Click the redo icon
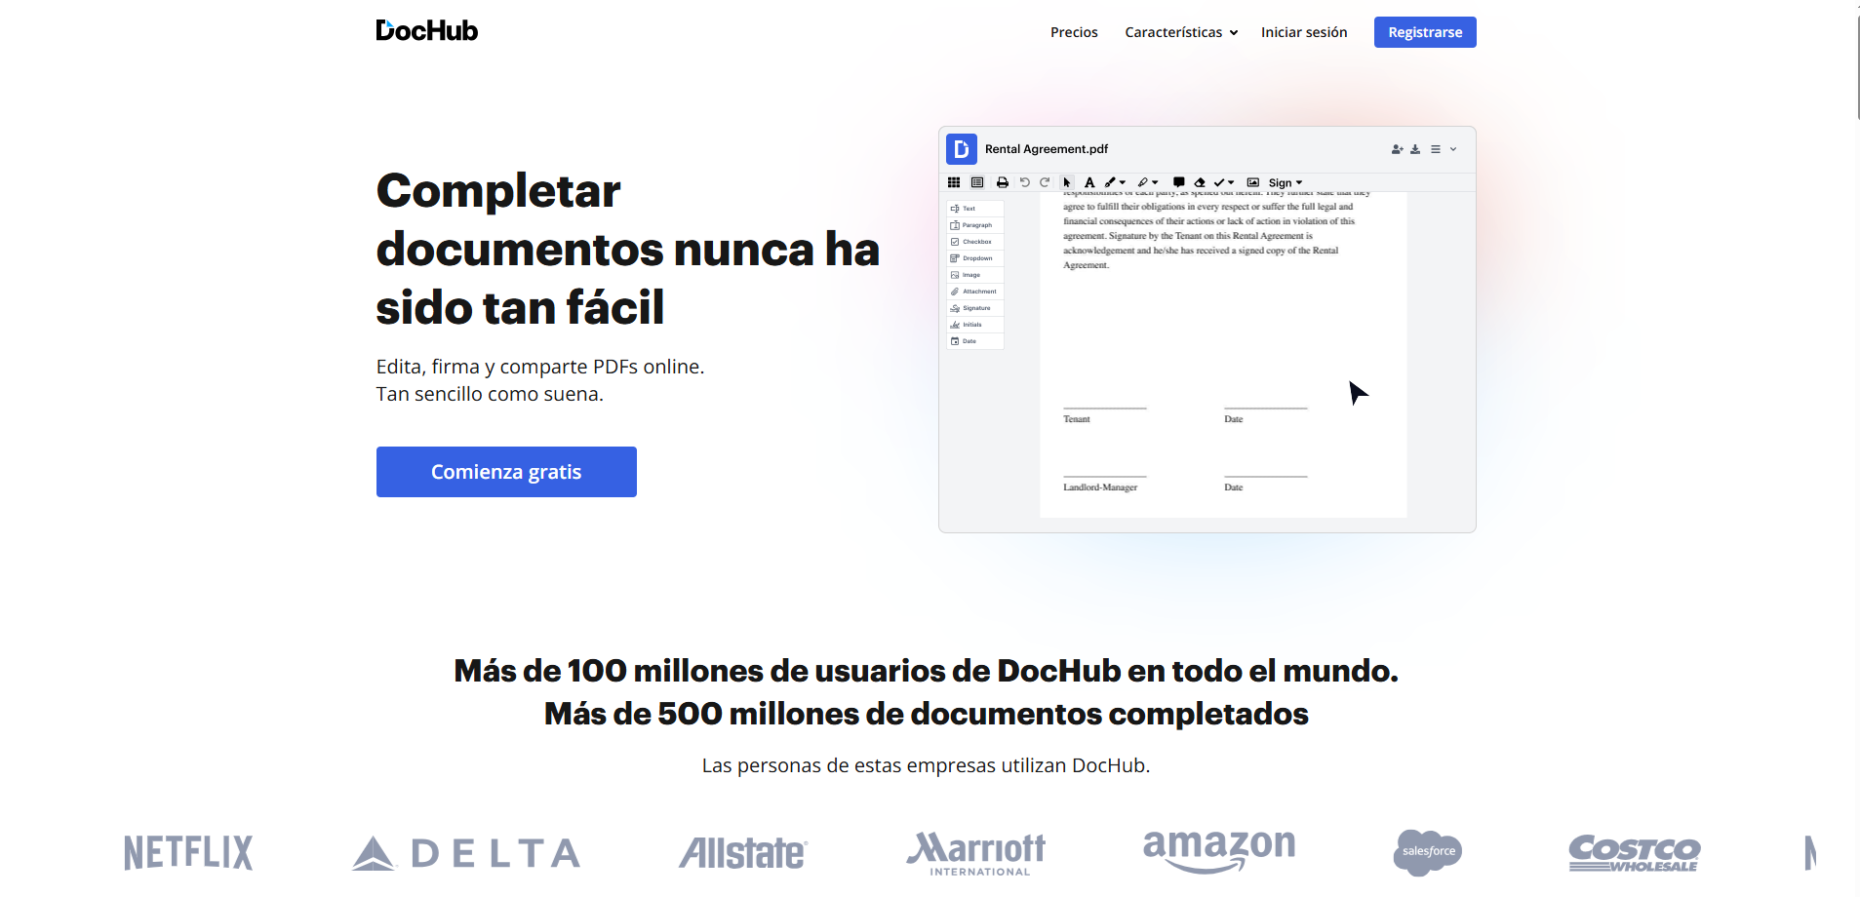 point(1045,182)
